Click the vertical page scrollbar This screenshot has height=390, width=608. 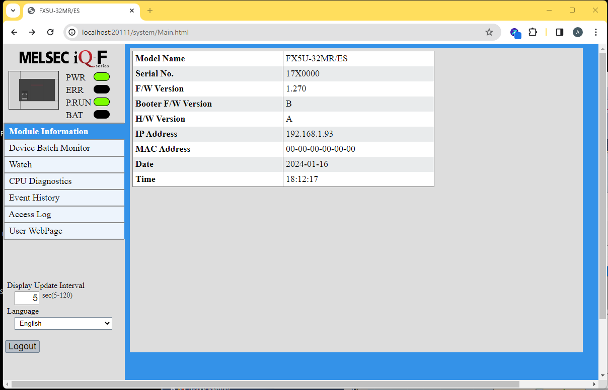point(602,186)
